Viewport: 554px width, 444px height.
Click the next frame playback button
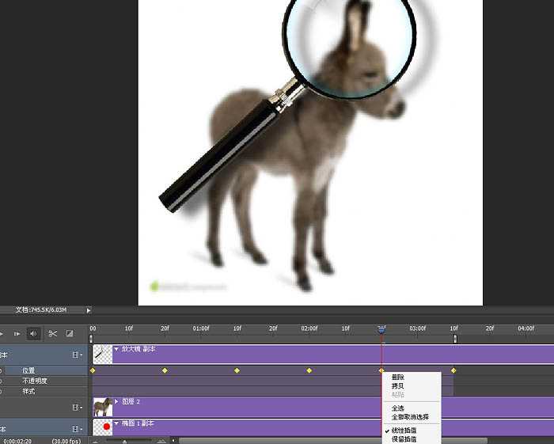coord(17,334)
